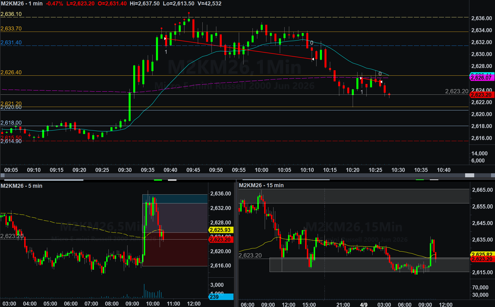495x307 pixels.
Task: Select the 2,618.00 level label
Action: [11, 123]
